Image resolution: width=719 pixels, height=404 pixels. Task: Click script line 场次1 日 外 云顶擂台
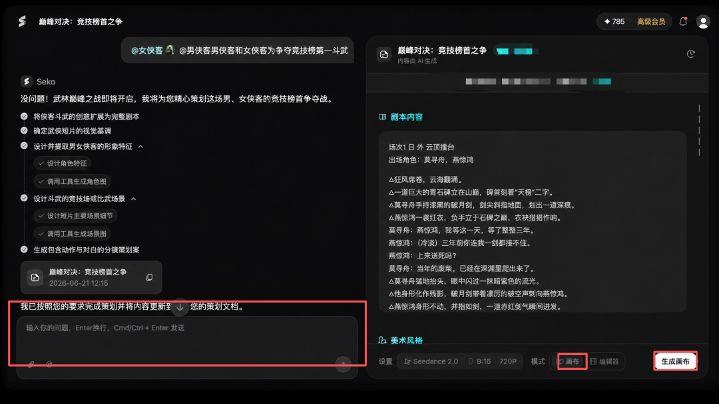click(421, 148)
